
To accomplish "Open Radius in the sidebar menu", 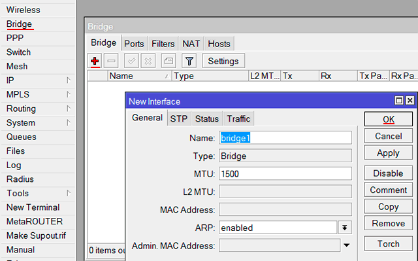I will (38, 179).
